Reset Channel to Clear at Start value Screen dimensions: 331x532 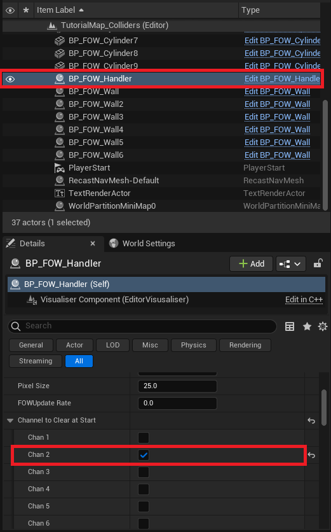311,421
